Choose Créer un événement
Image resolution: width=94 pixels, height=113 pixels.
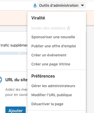[x=49, y=55]
